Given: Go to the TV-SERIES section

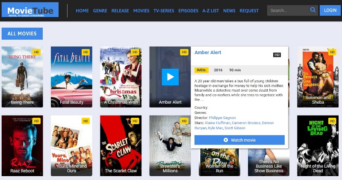Looking at the screenshot, I should click(164, 11).
